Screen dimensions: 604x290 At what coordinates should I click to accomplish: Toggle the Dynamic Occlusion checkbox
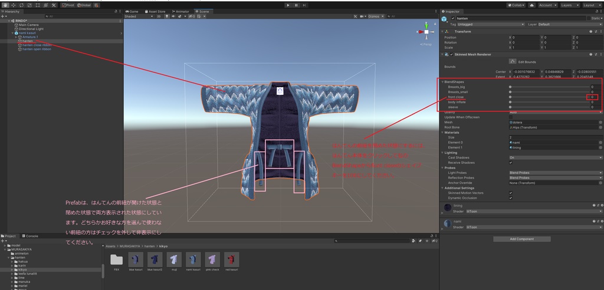pos(511,198)
